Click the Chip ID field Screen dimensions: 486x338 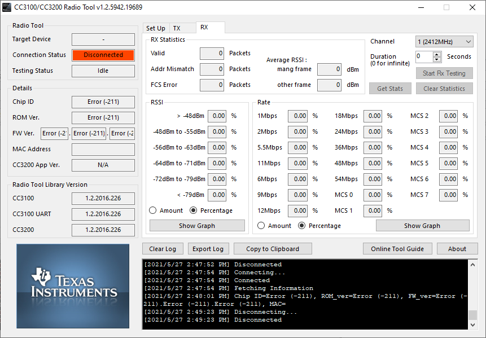pyautogui.click(x=103, y=102)
